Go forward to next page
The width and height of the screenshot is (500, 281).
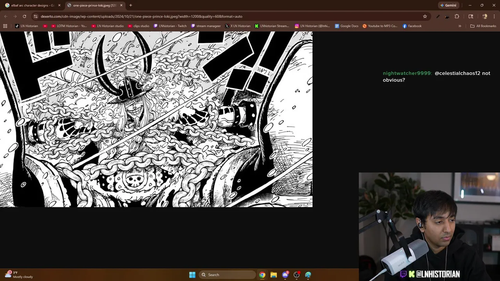15,16
